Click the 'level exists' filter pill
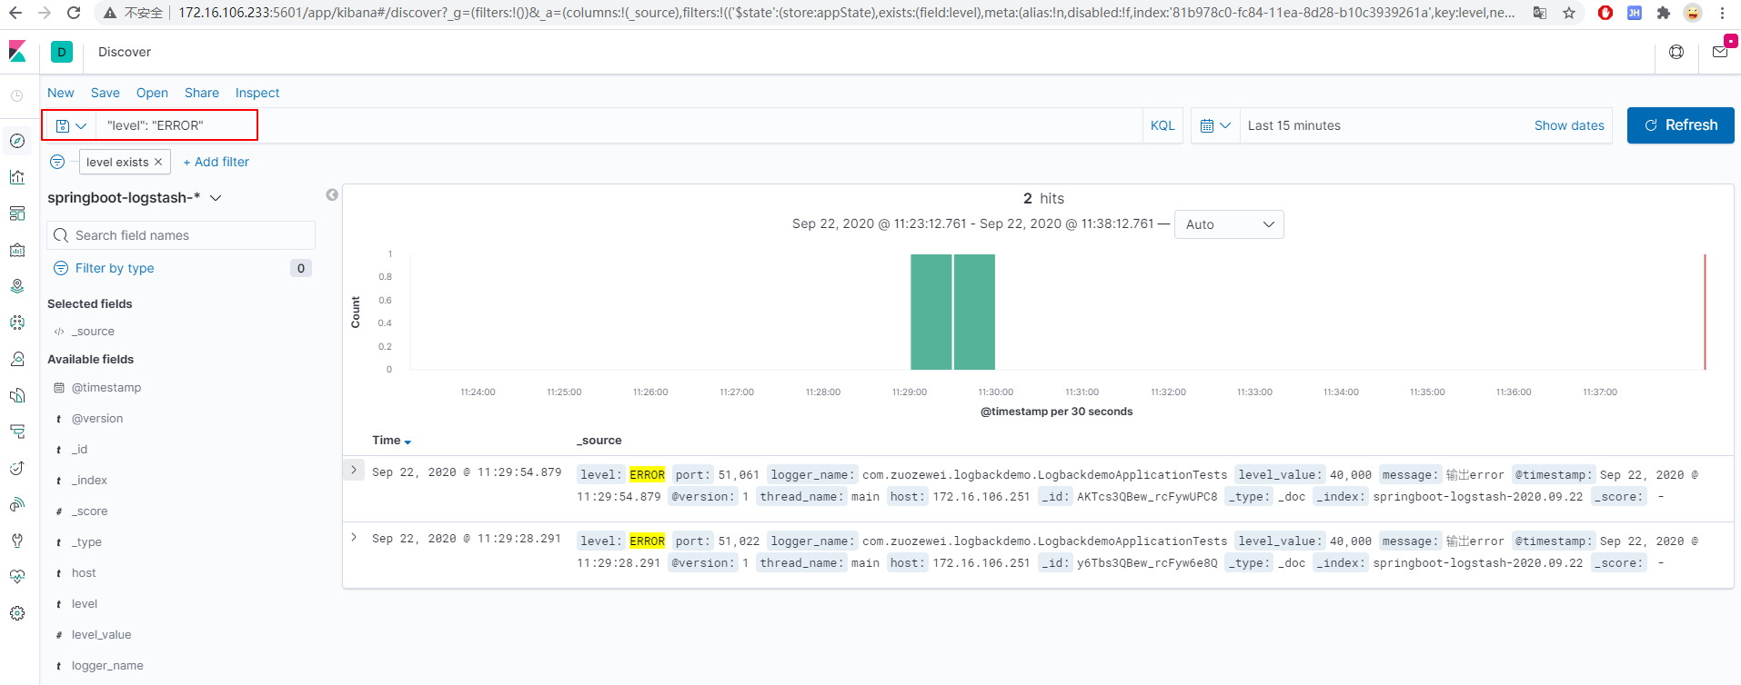 pos(117,162)
